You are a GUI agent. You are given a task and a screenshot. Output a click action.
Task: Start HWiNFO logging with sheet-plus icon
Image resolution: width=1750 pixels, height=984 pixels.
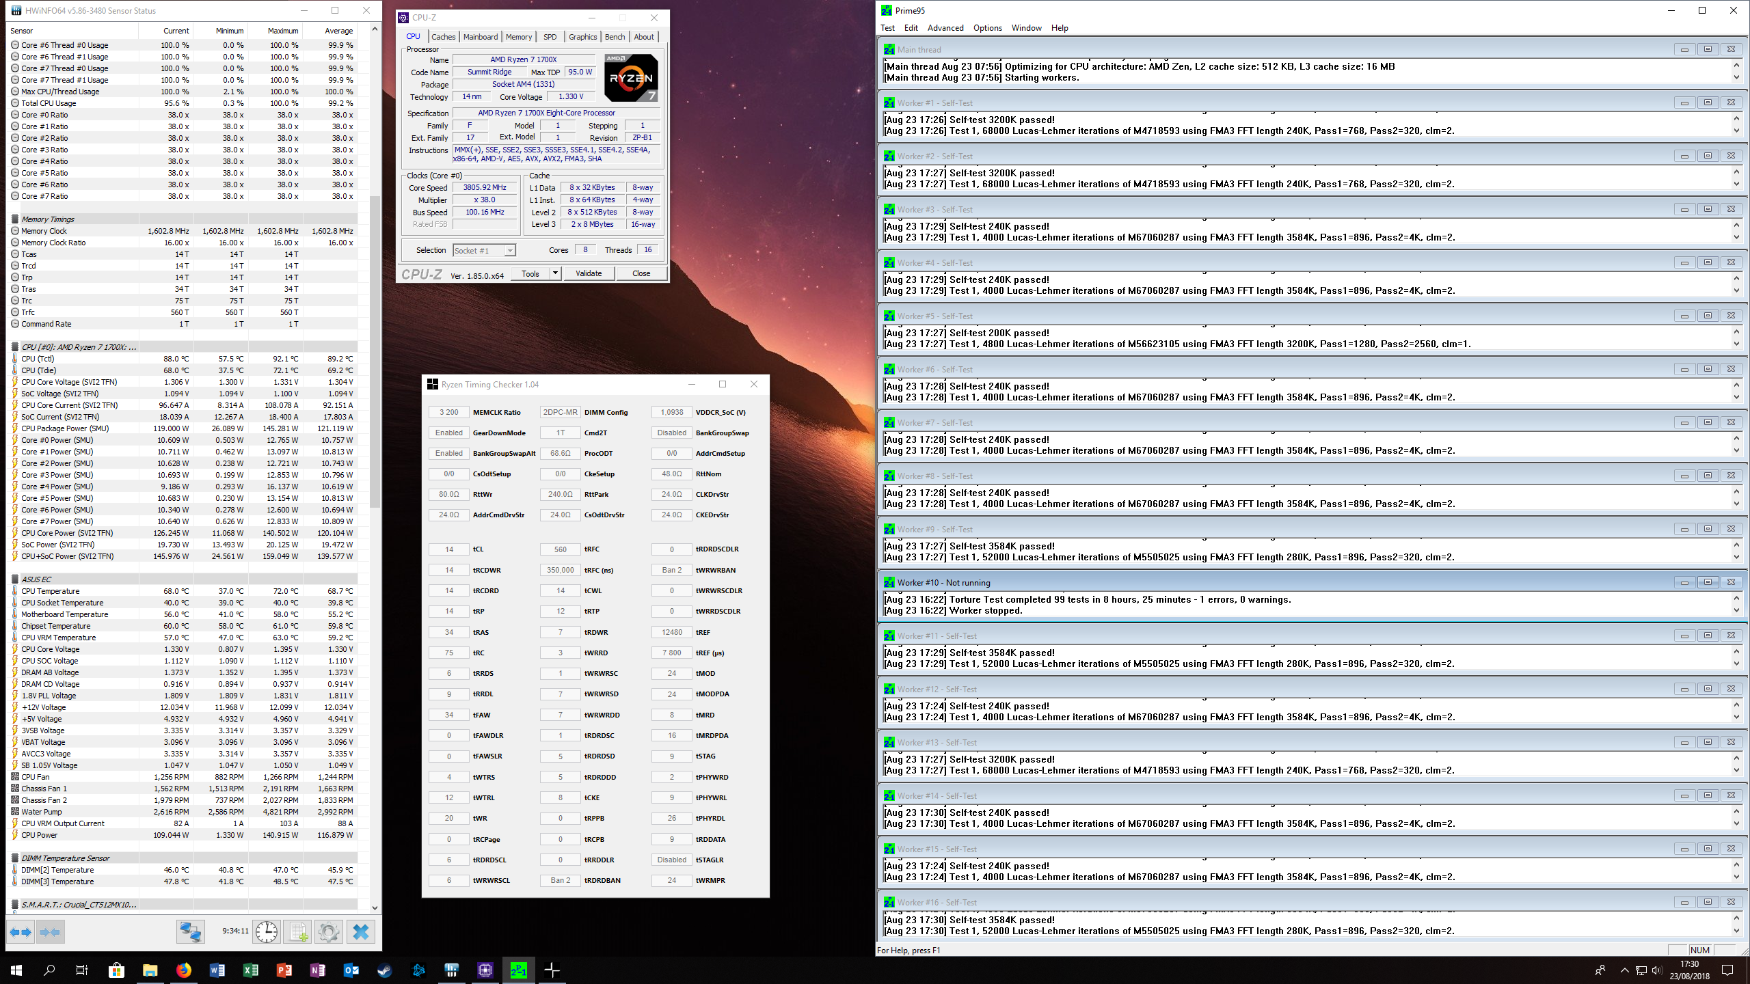[298, 931]
